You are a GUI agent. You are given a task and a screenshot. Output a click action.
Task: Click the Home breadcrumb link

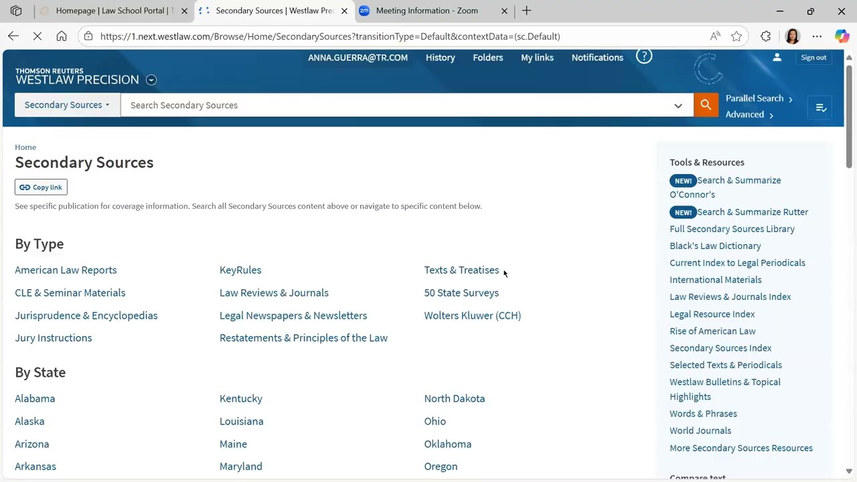(25, 147)
